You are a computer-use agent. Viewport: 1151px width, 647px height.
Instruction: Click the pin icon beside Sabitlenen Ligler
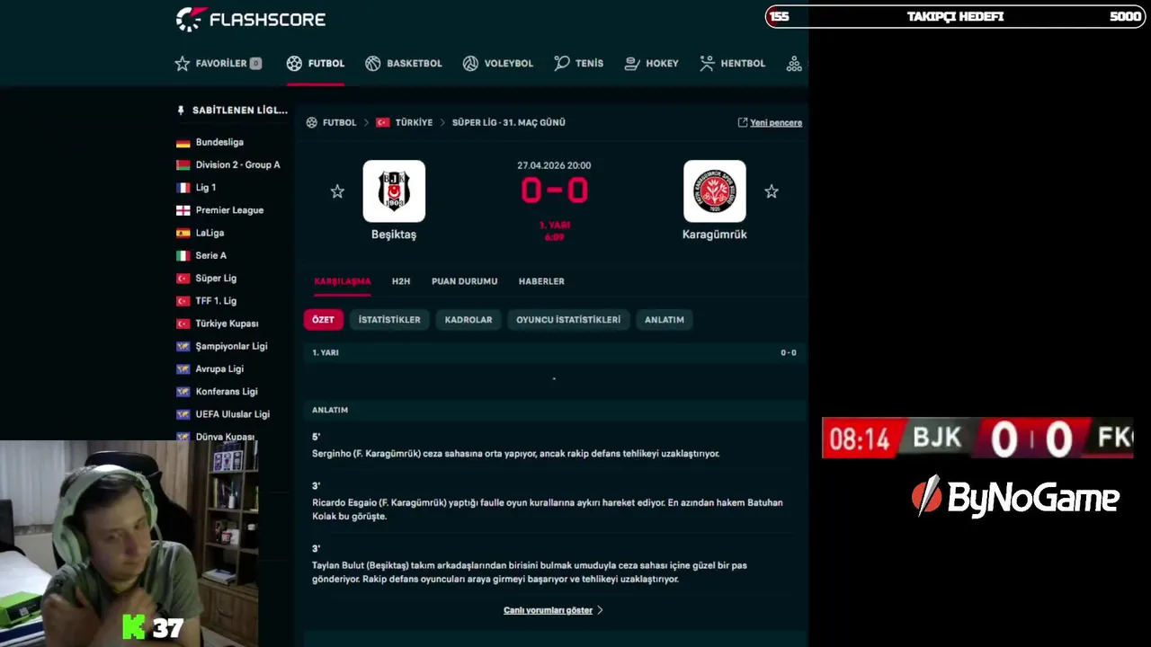(181, 111)
